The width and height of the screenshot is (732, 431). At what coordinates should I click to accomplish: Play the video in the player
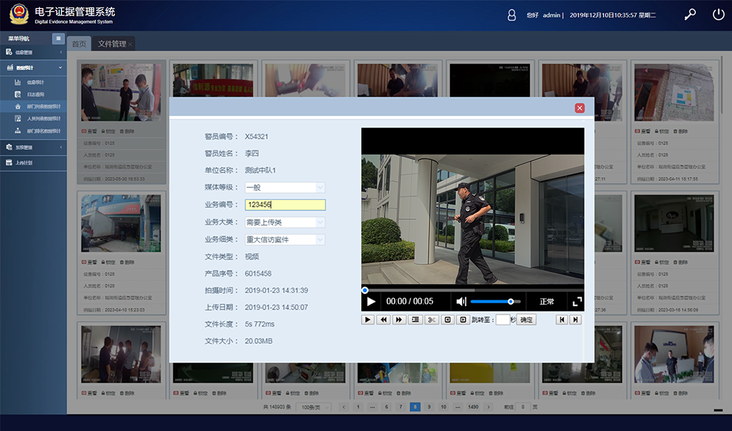point(371,302)
